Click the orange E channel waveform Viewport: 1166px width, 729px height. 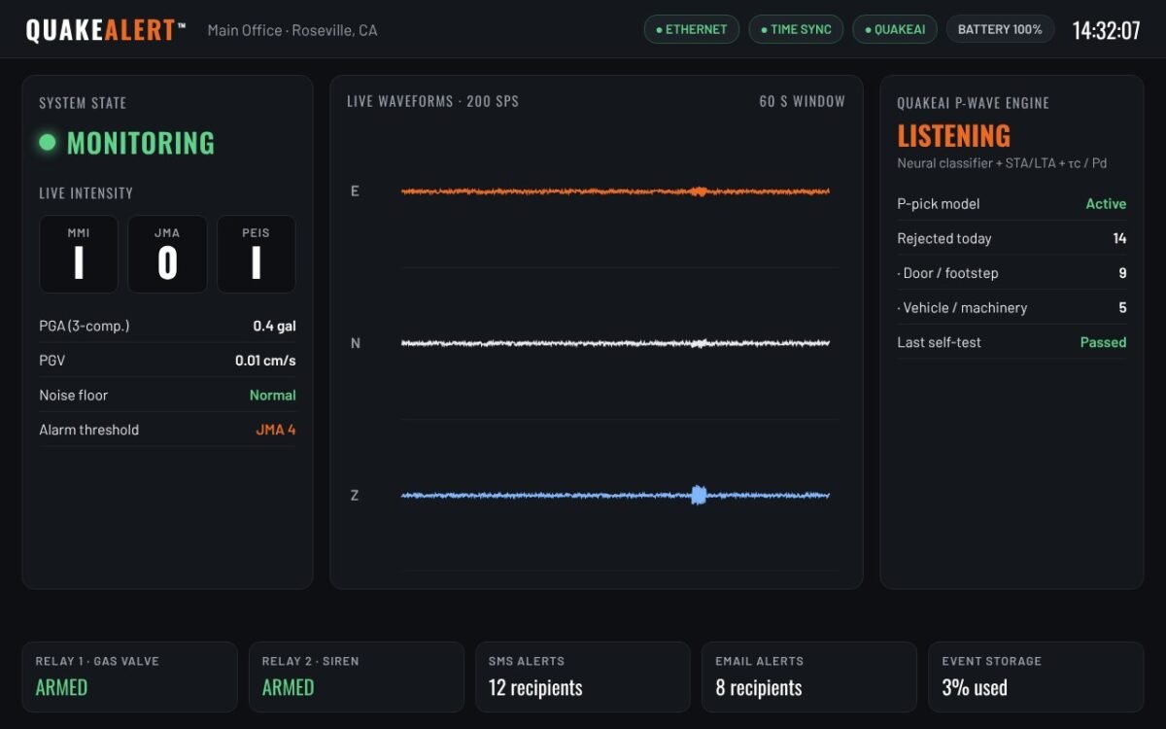[615, 191]
